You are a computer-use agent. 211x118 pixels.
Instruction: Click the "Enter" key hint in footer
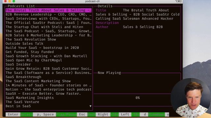coord(13,114)
